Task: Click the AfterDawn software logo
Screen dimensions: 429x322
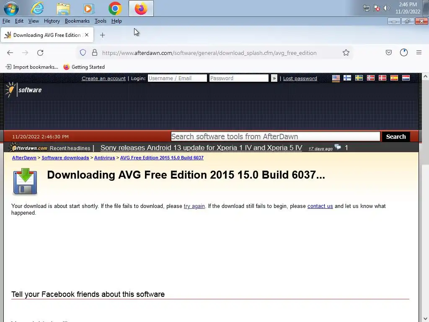Action: tap(23, 90)
